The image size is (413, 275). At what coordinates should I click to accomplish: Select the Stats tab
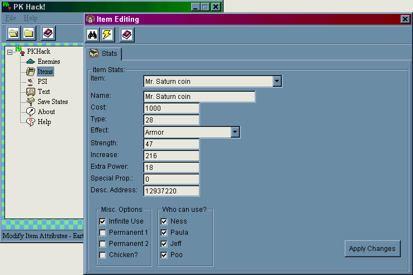click(103, 54)
